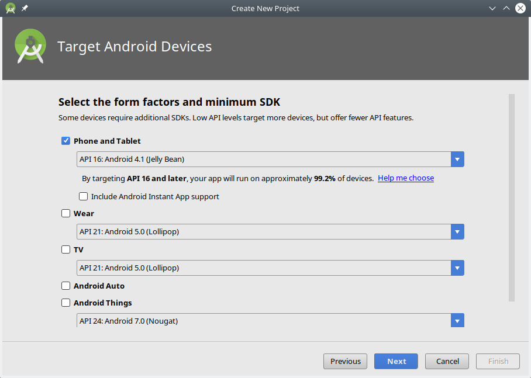Uncheck the Phone and Tablet checkbox
The width and height of the screenshot is (531, 378).
pyautogui.click(x=66, y=141)
